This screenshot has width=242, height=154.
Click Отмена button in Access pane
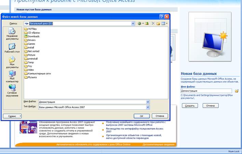tap(211, 106)
